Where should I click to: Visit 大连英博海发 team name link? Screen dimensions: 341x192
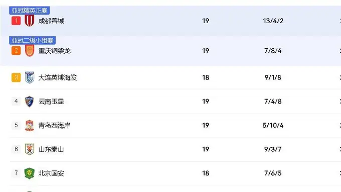point(58,77)
